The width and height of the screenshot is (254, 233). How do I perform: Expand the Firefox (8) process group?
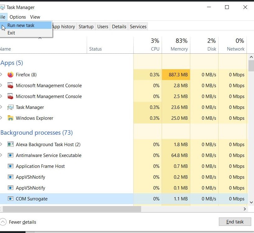coord(1,74)
